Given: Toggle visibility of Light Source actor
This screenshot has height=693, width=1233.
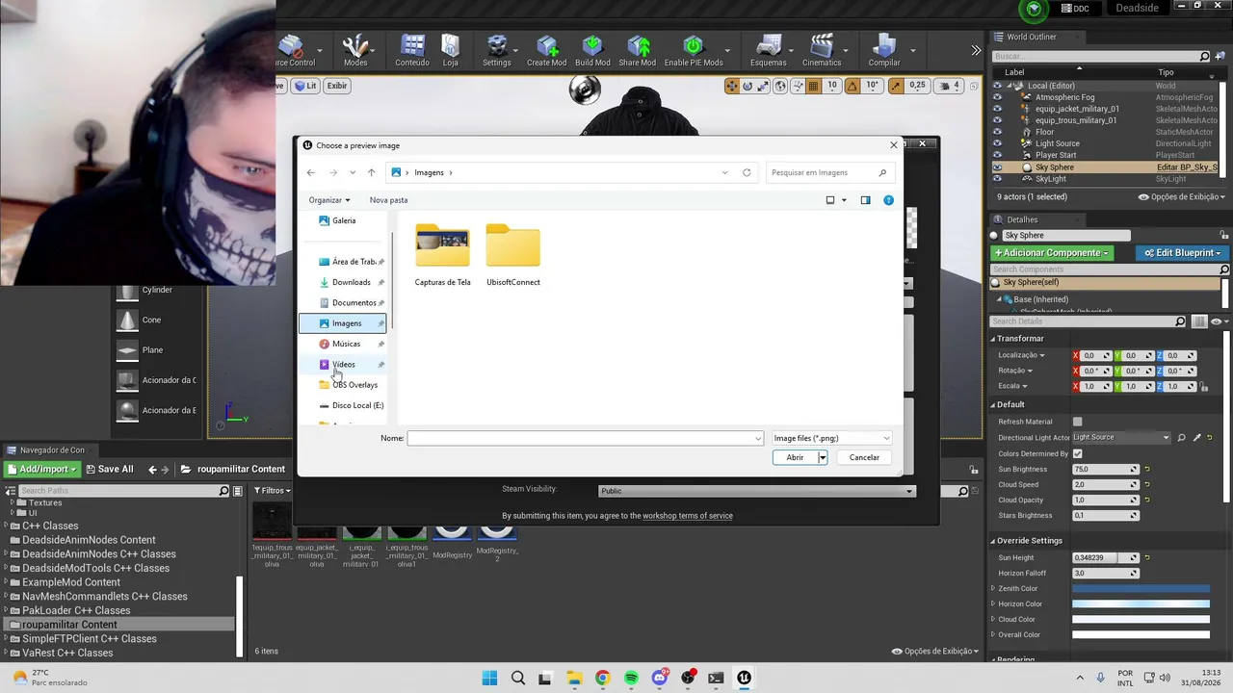Looking at the screenshot, I should tap(997, 143).
